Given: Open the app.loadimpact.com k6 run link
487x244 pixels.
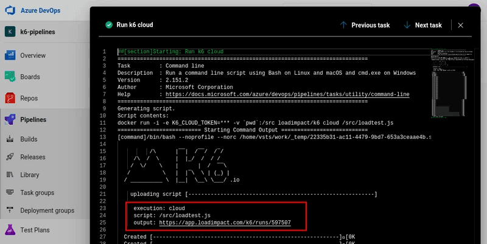Looking at the screenshot, I should coord(225,223).
